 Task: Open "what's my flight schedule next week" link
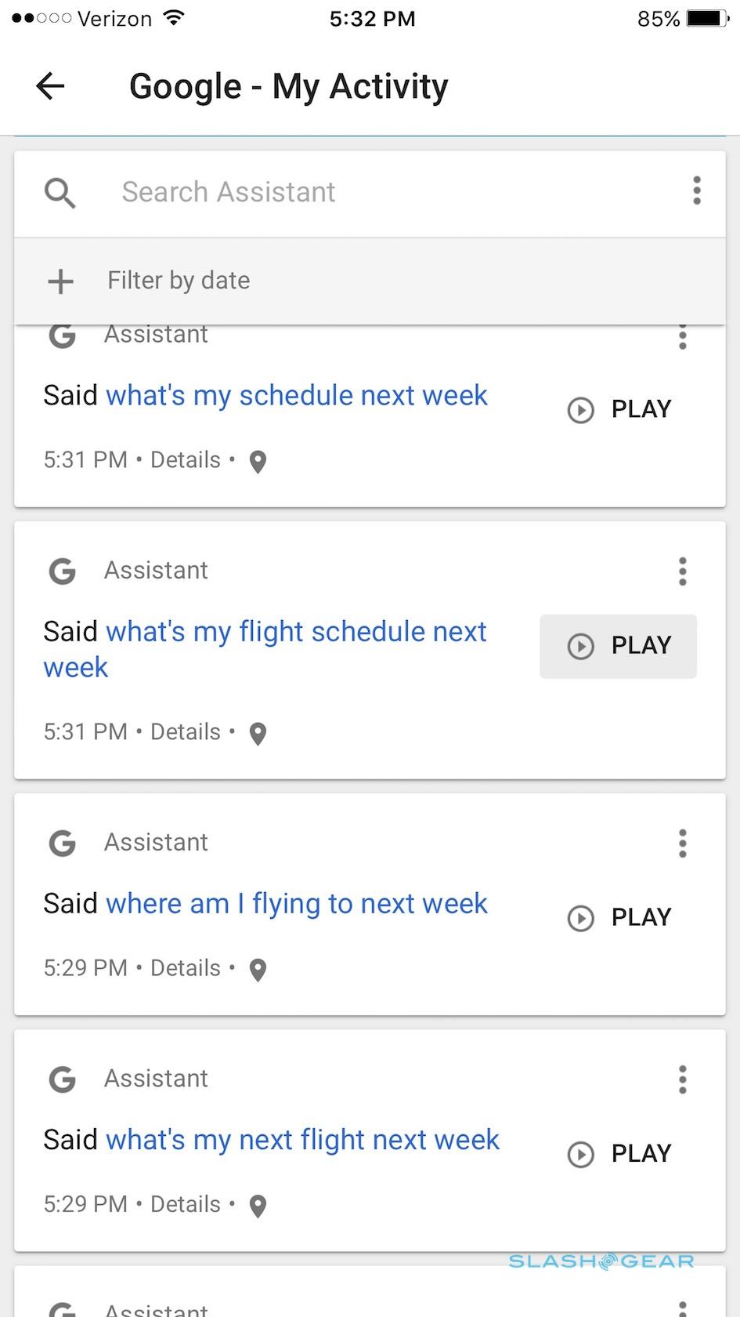(x=296, y=633)
